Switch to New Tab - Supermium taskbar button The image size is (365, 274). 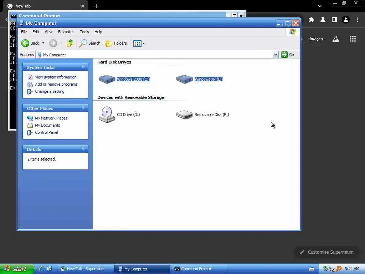[85, 269]
